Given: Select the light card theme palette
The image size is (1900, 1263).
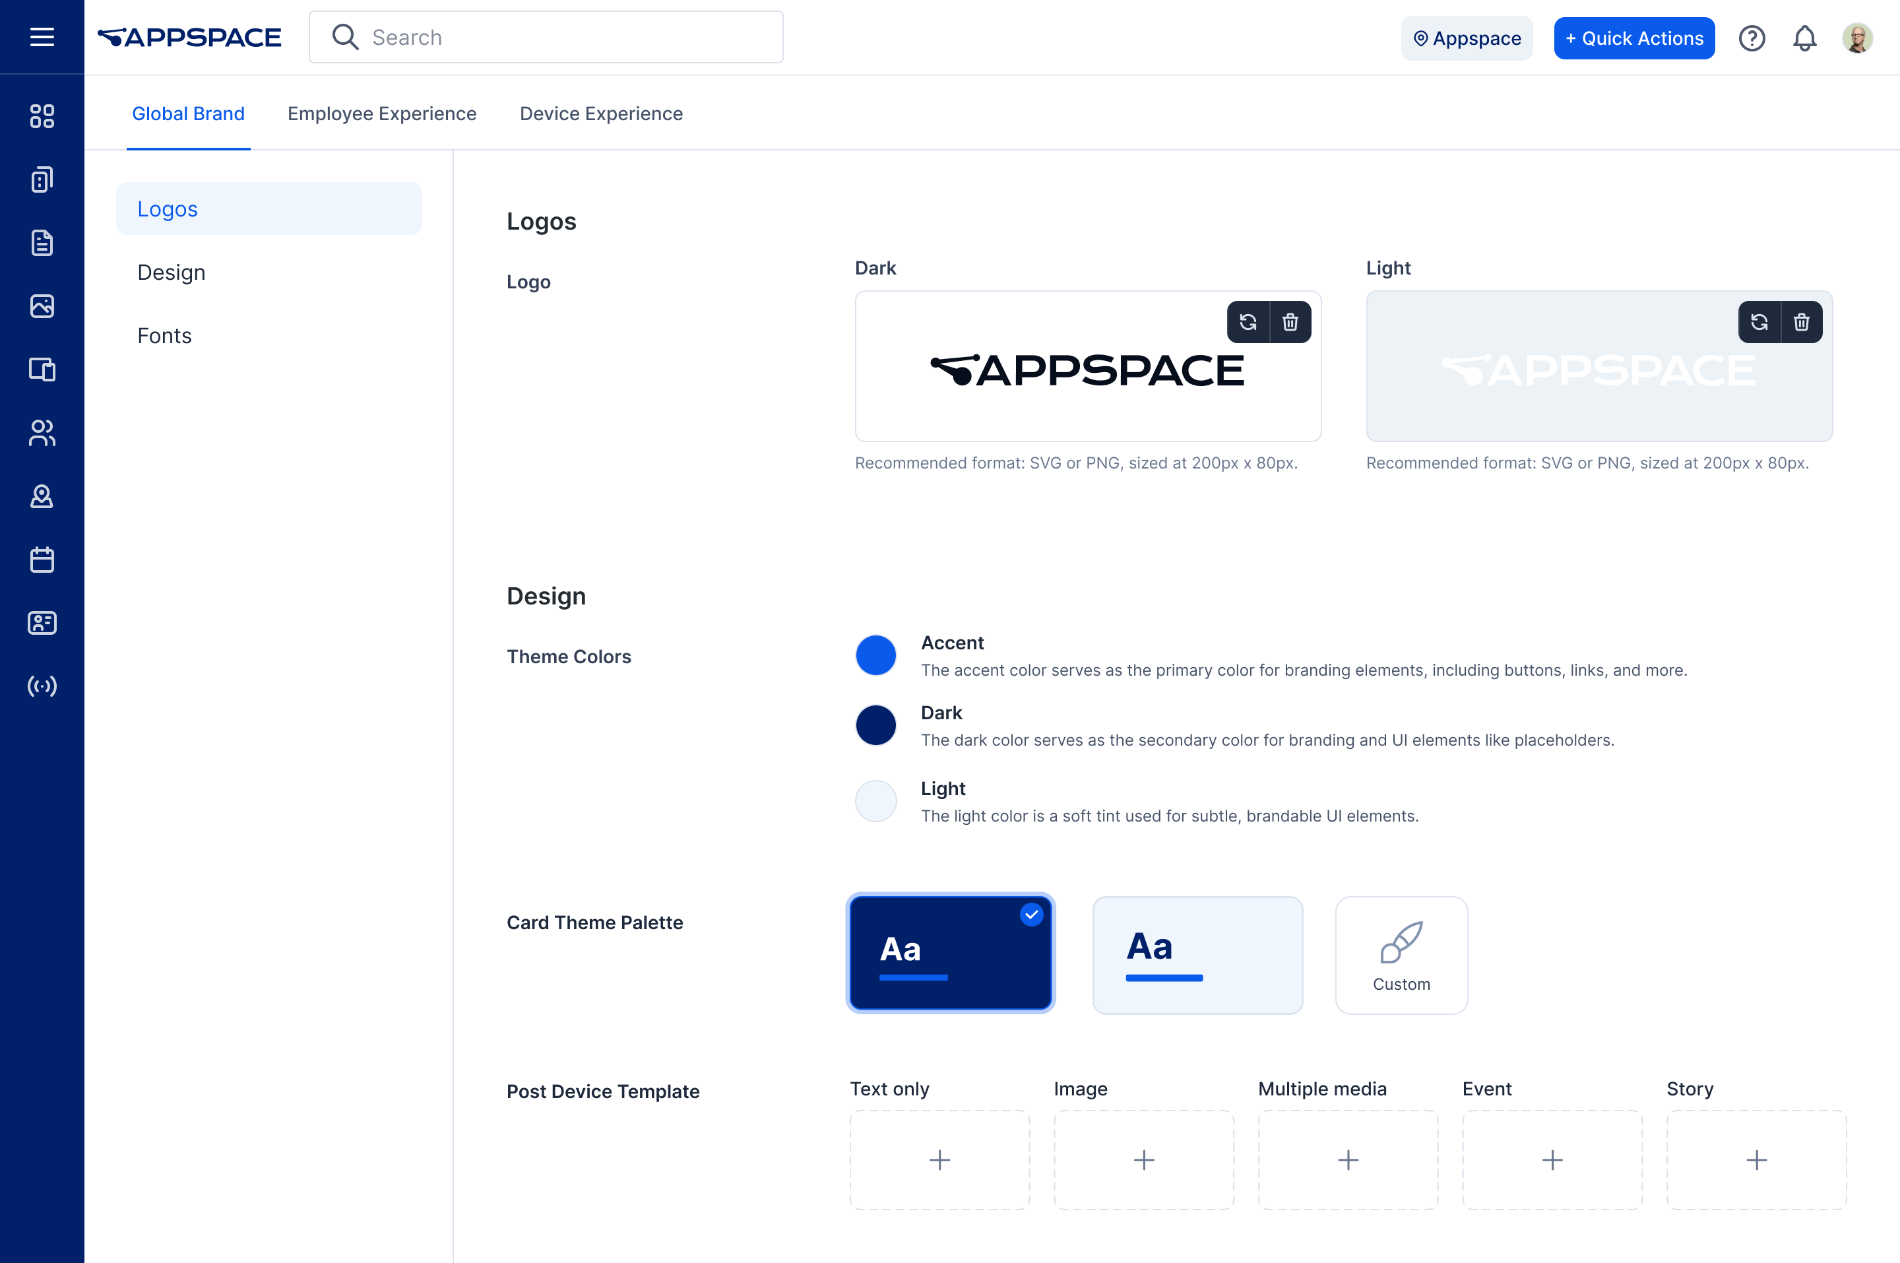Looking at the screenshot, I should [1197, 954].
